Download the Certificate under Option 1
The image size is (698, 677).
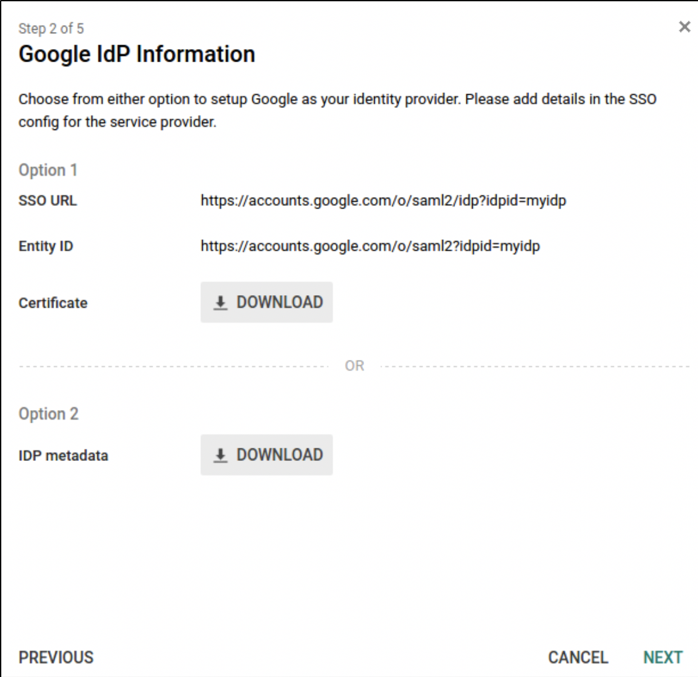pos(266,302)
